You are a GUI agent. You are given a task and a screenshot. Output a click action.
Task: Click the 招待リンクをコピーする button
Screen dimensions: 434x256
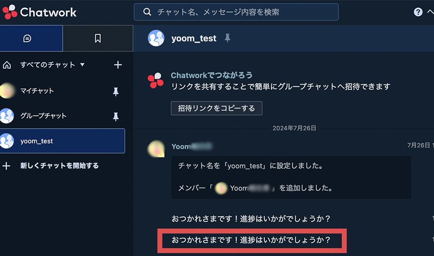tap(216, 108)
